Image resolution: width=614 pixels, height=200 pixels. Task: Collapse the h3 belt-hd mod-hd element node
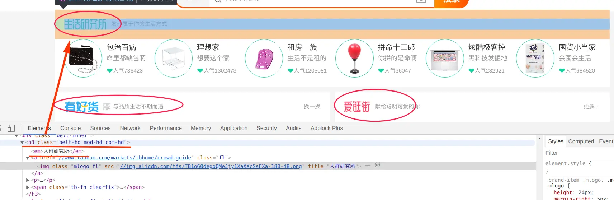tap(22, 143)
